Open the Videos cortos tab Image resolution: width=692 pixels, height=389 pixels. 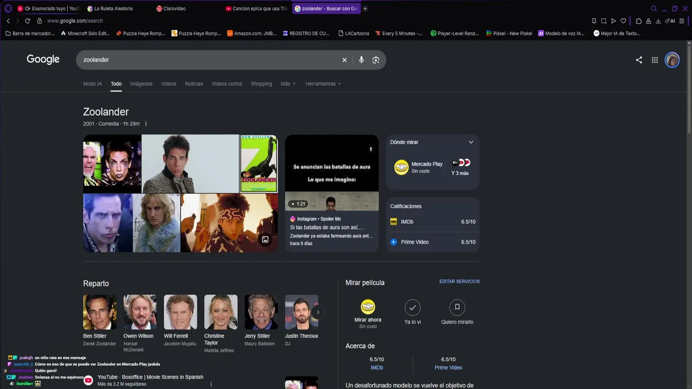click(x=227, y=84)
